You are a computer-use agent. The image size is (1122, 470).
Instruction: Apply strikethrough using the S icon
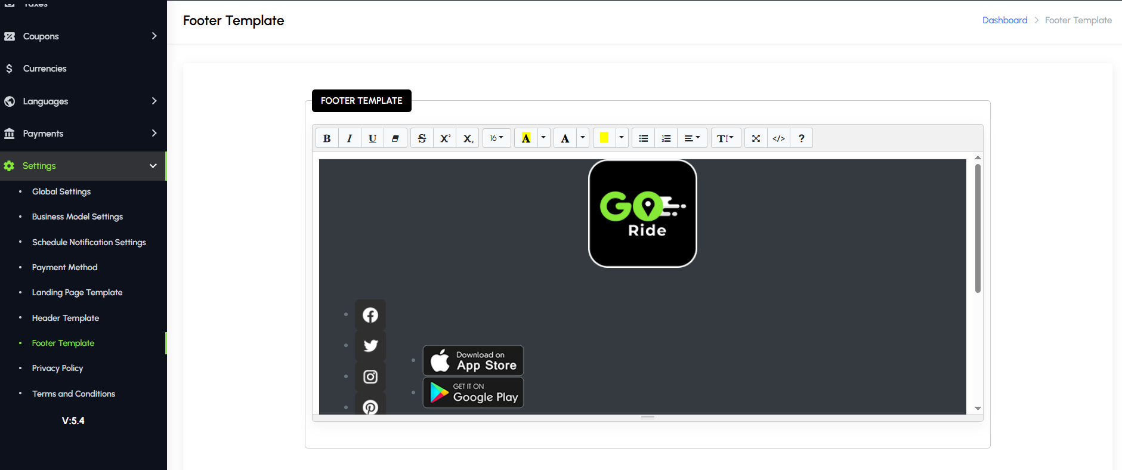pos(422,138)
